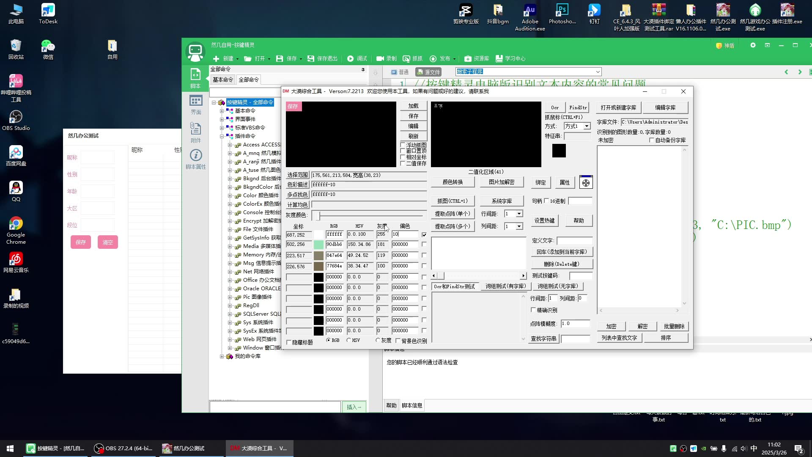Expand 我的命令库 tree node
Image resolution: width=812 pixels, height=457 pixels.
pos(222,356)
